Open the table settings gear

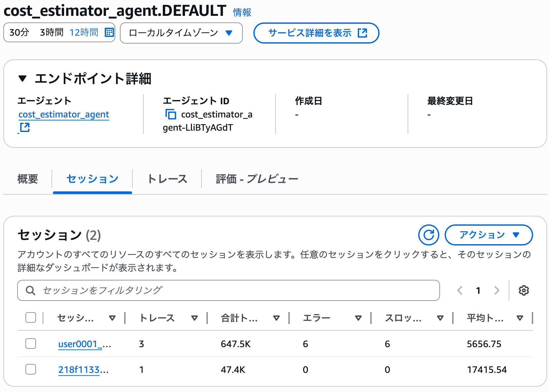point(524,290)
